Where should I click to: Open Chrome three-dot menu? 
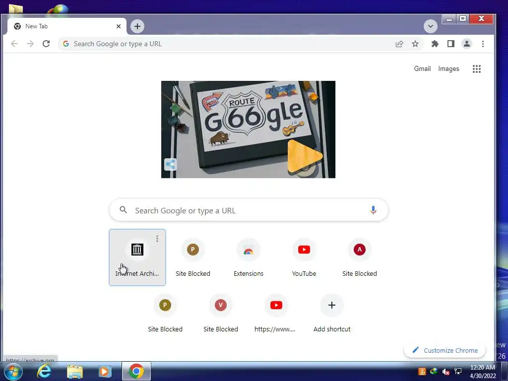tap(483, 44)
